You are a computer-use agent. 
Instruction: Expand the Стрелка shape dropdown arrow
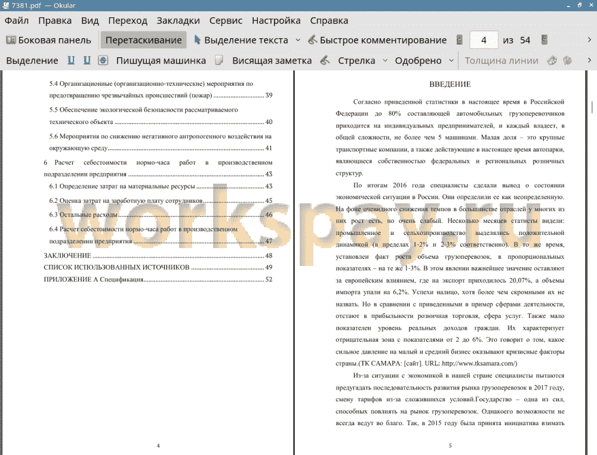[x=385, y=60]
